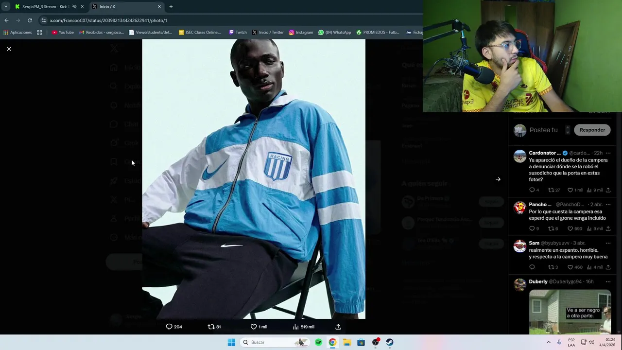
Task: Open Steam from the taskbar
Action: tap(389, 342)
